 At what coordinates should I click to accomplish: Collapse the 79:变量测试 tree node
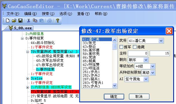[x=27, y=52]
